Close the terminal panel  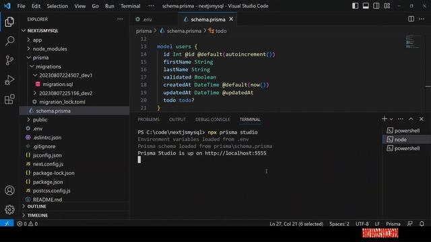422,119
